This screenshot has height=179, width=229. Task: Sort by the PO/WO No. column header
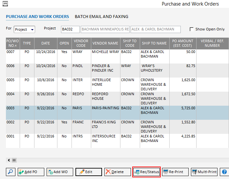point(12,43)
